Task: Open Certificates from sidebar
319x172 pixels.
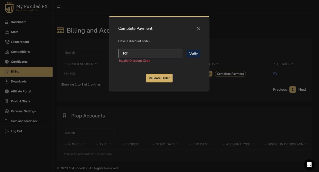Action: (26, 62)
